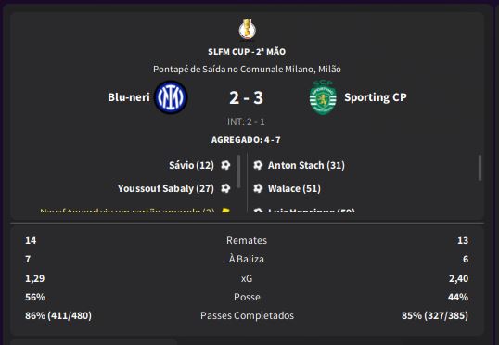499x345 pixels.
Task: Click the goal icon beside Walace
Action: [258, 188]
